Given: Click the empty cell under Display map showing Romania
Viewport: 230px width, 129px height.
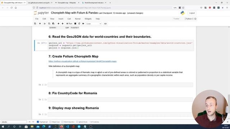Looking at the screenshot, I should (120, 114).
